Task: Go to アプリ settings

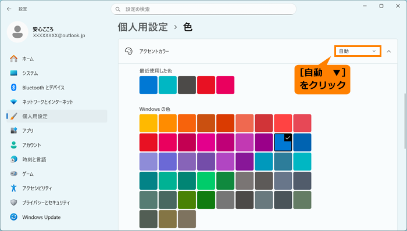Action: coord(57,131)
